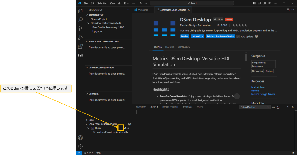Select the DSim Desktop activity bar icon
This screenshot has width=297, height=155.
click(80, 55)
